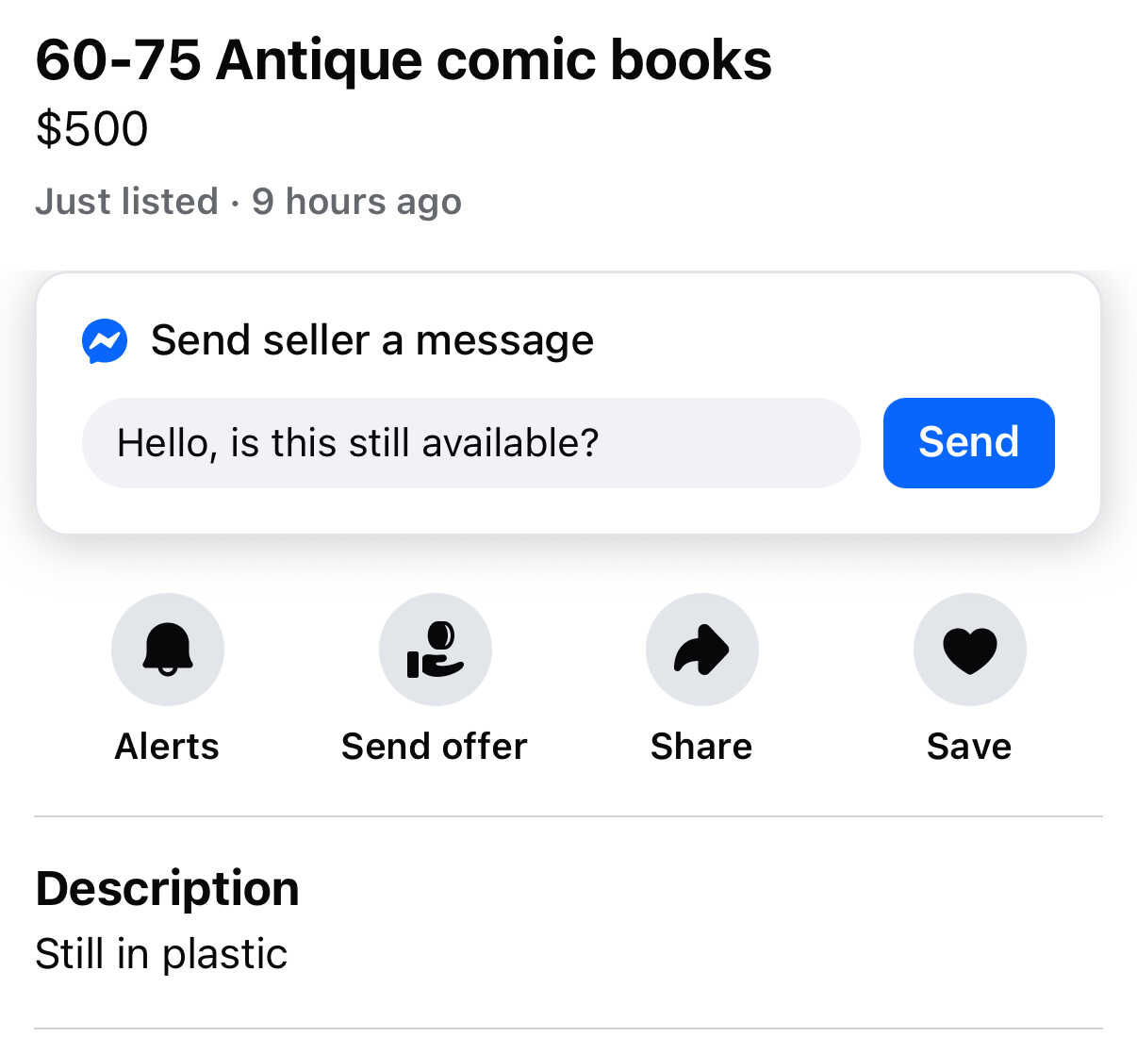Click the '60-75 Antique comic books' title

(404, 60)
